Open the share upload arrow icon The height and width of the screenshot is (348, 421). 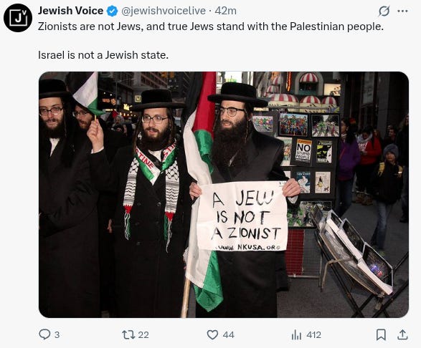[402, 335]
